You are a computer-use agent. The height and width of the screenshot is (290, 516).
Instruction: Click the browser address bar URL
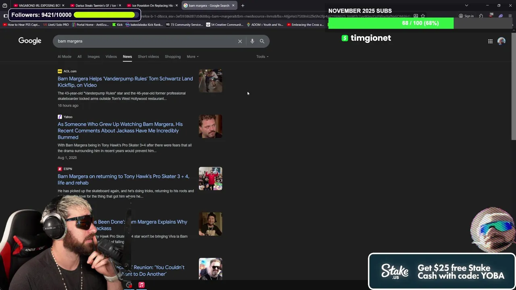tap(274, 16)
